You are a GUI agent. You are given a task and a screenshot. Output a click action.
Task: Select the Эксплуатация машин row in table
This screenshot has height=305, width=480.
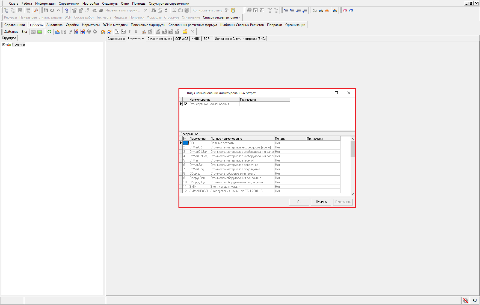pos(225,187)
